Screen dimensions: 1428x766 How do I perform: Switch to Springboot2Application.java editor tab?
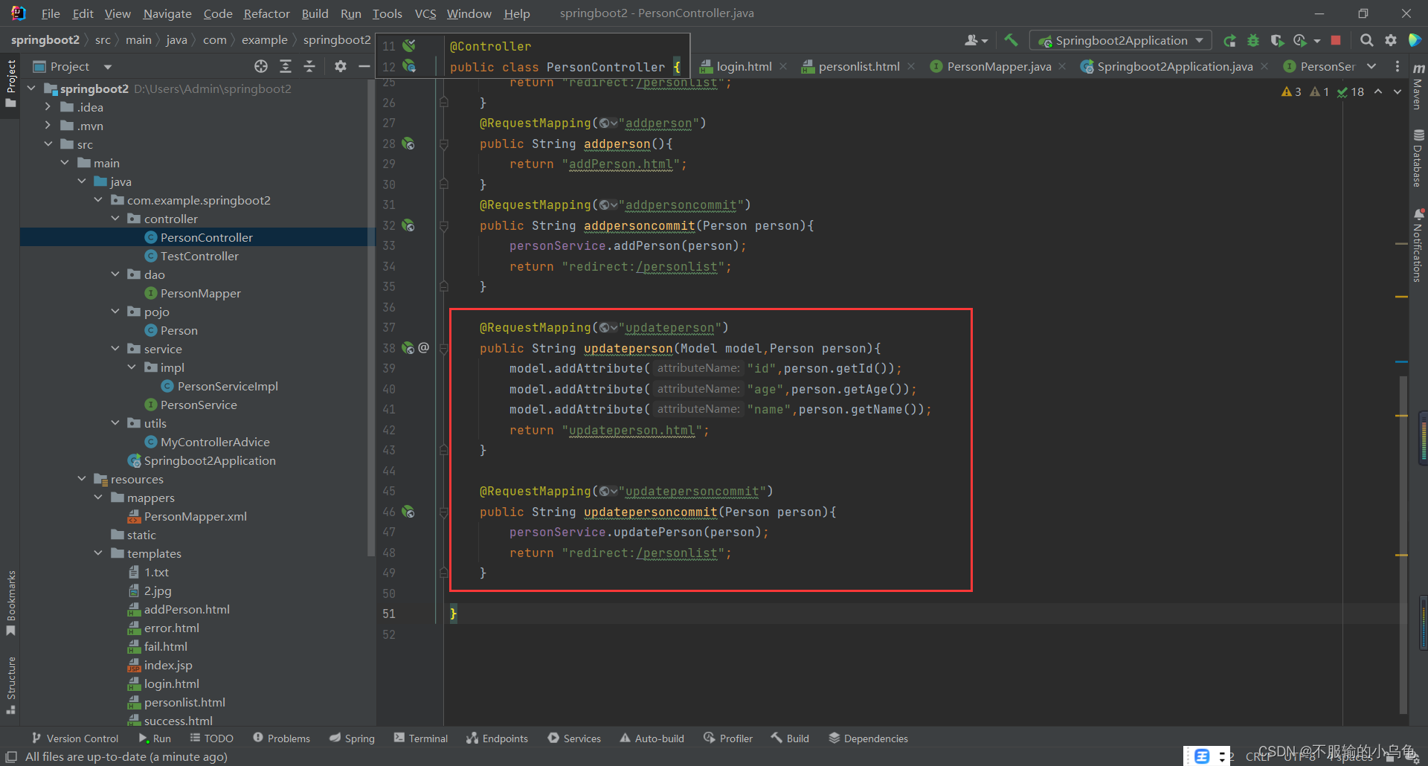tap(1174, 66)
